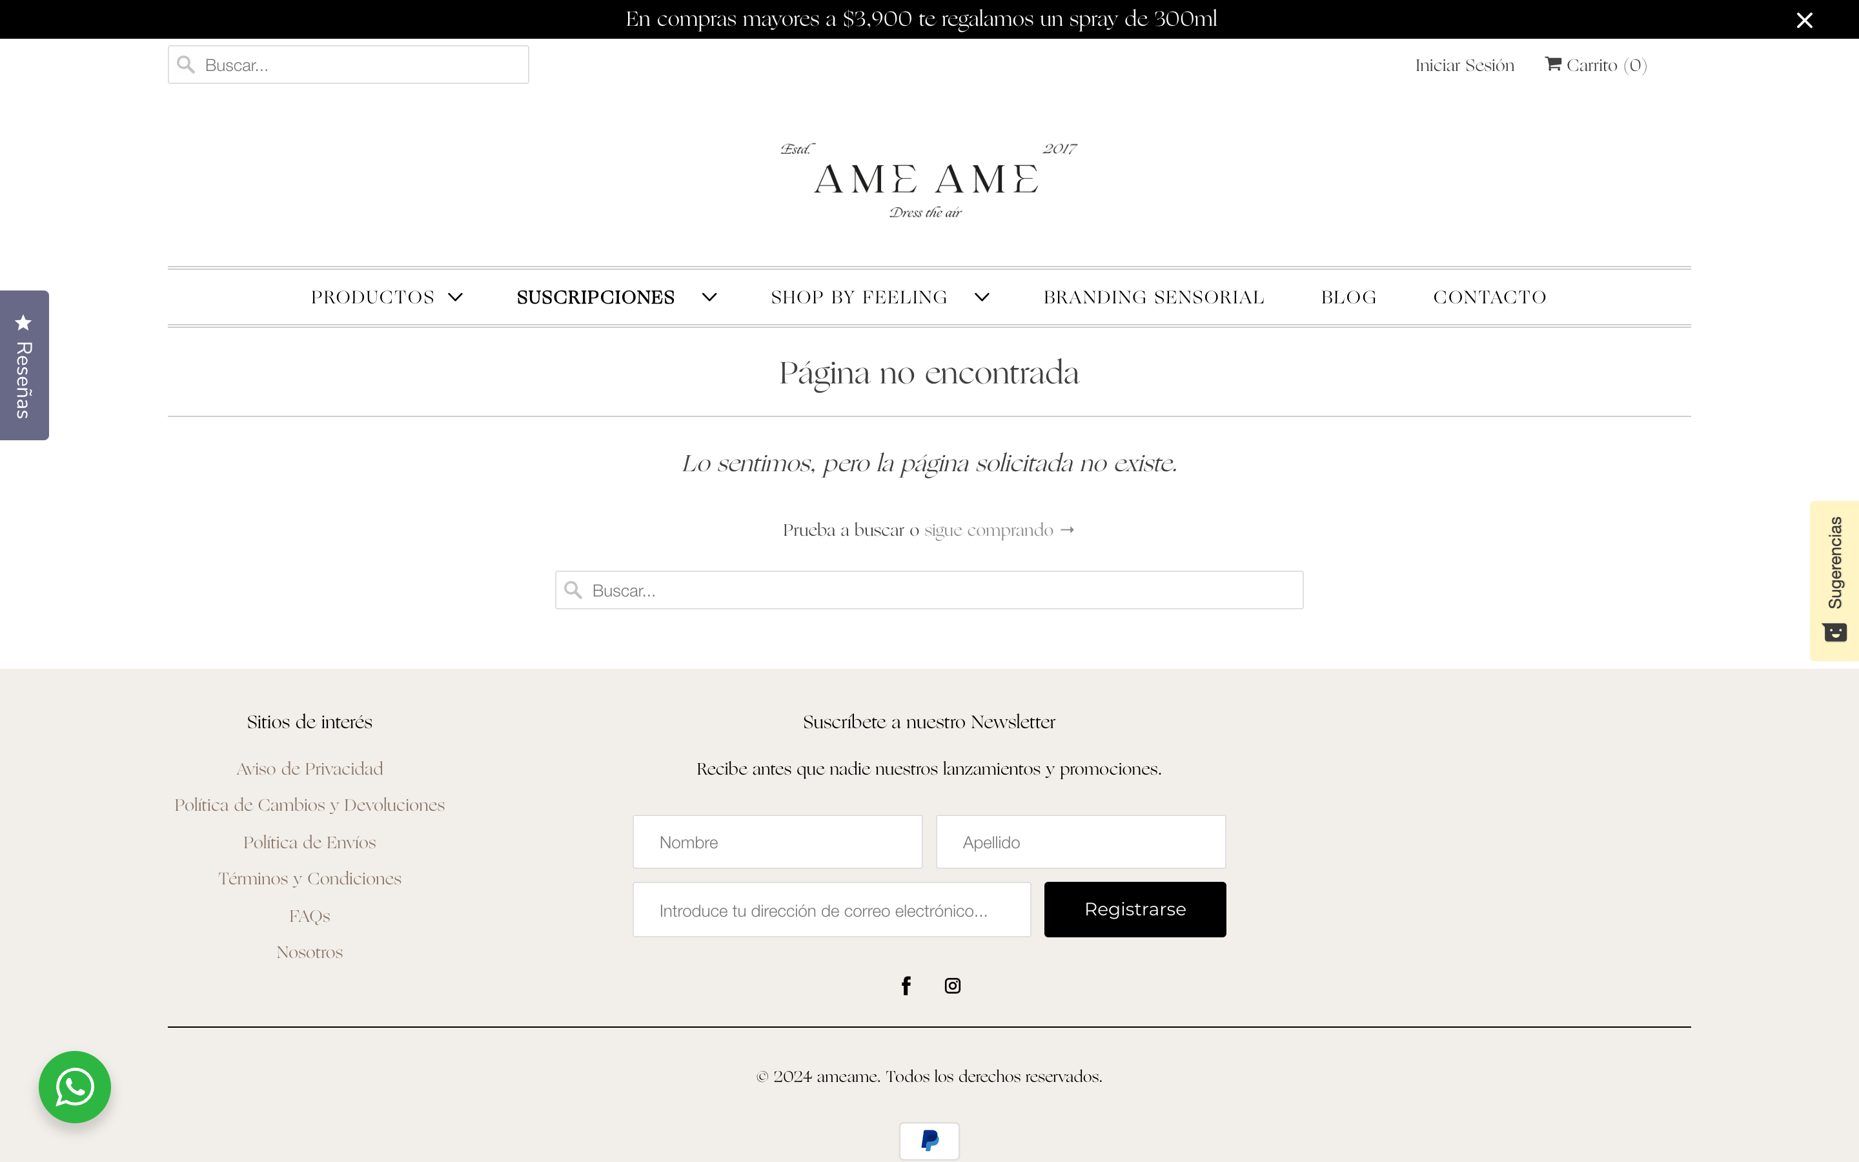Open the Sugerencias feedback widget
The height and width of the screenshot is (1162, 1859).
pyautogui.click(x=1835, y=576)
